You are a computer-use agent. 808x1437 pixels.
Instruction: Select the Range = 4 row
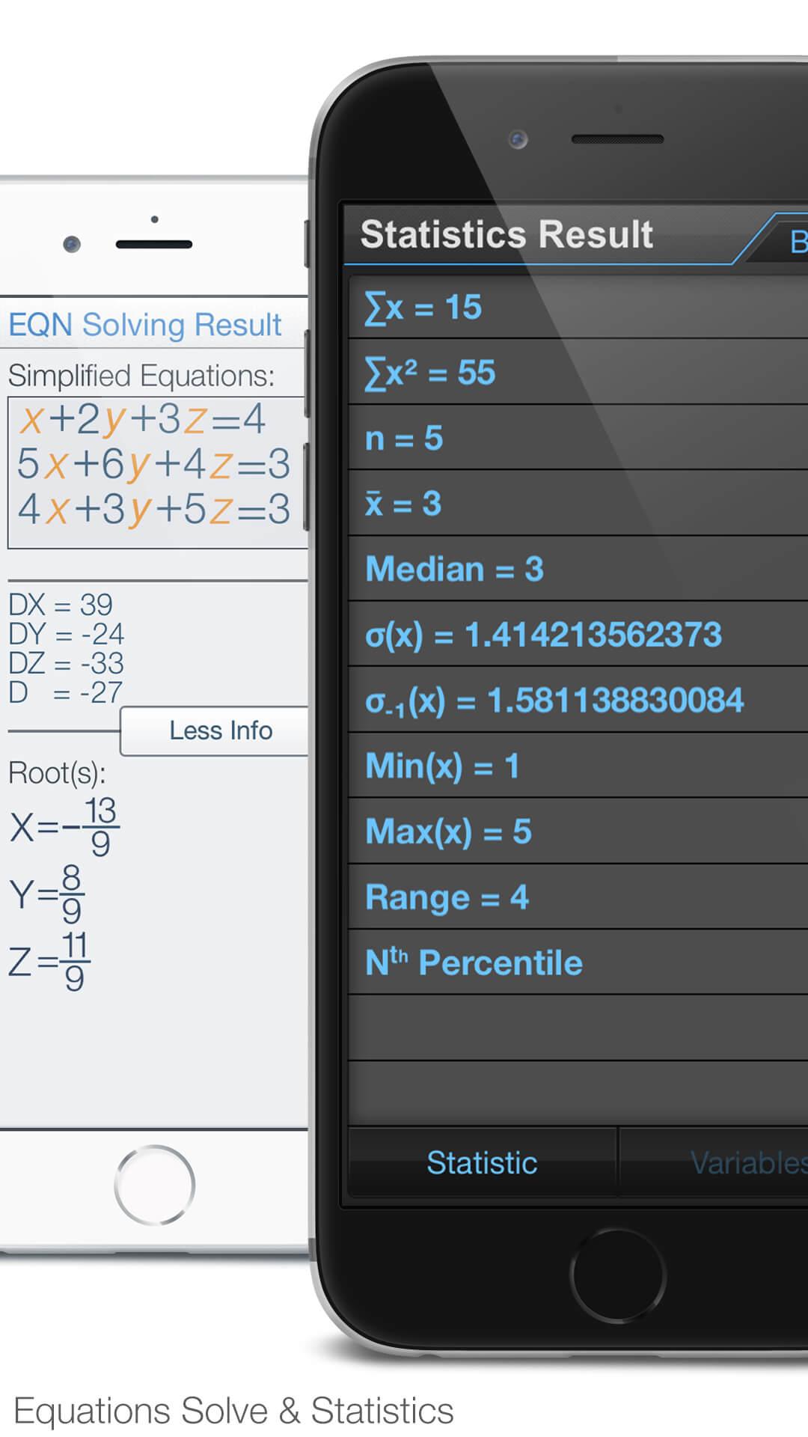click(x=578, y=897)
